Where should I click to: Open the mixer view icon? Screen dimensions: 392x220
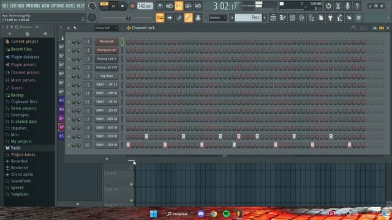click(301, 18)
